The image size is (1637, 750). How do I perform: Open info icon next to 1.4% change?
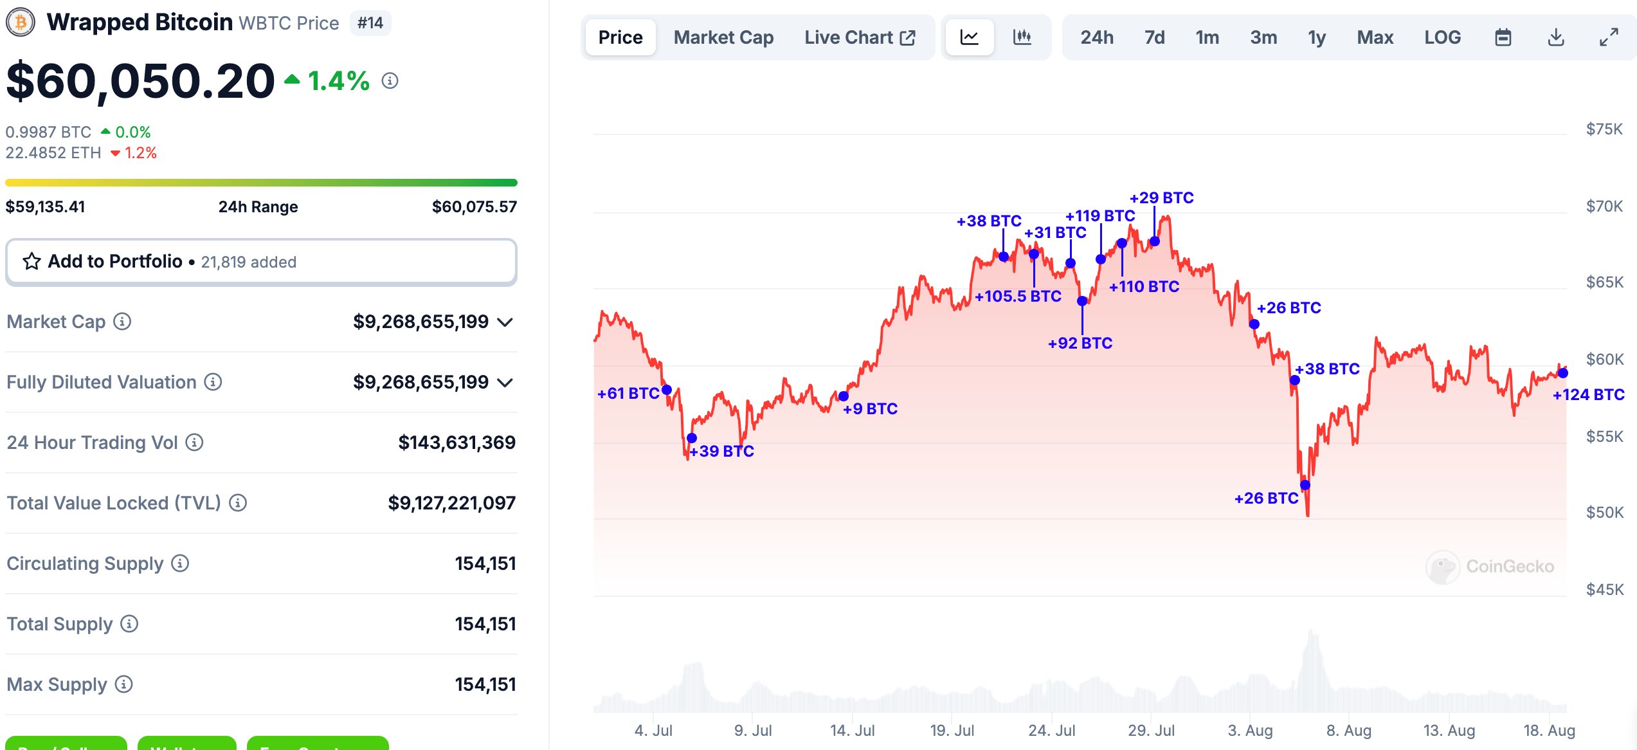click(x=390, y=80)
